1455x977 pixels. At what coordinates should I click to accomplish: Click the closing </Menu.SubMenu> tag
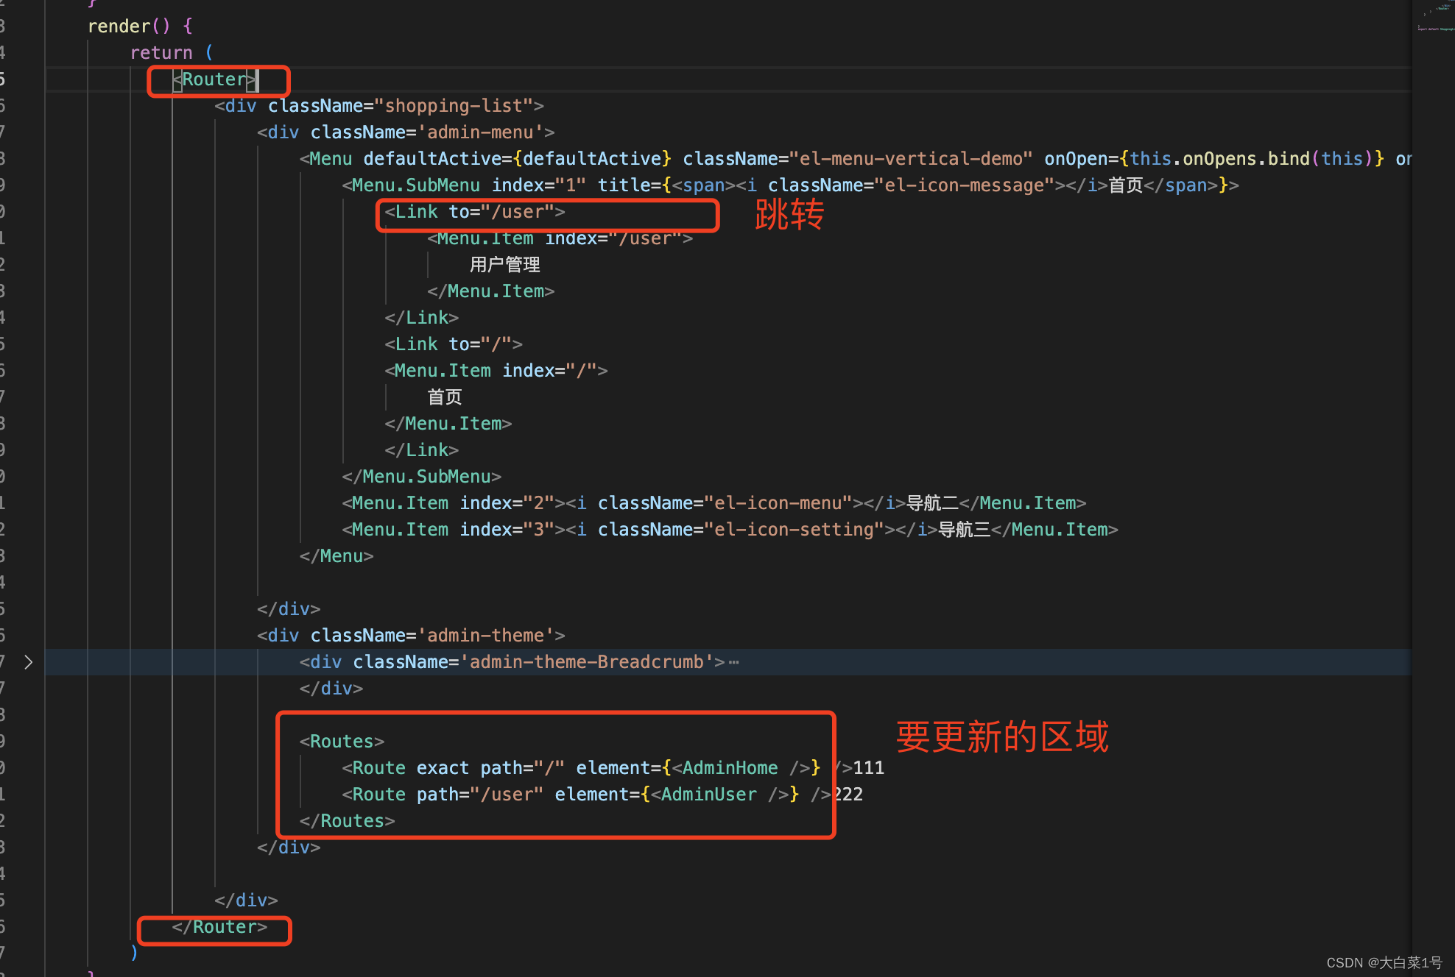coord(421,477)
